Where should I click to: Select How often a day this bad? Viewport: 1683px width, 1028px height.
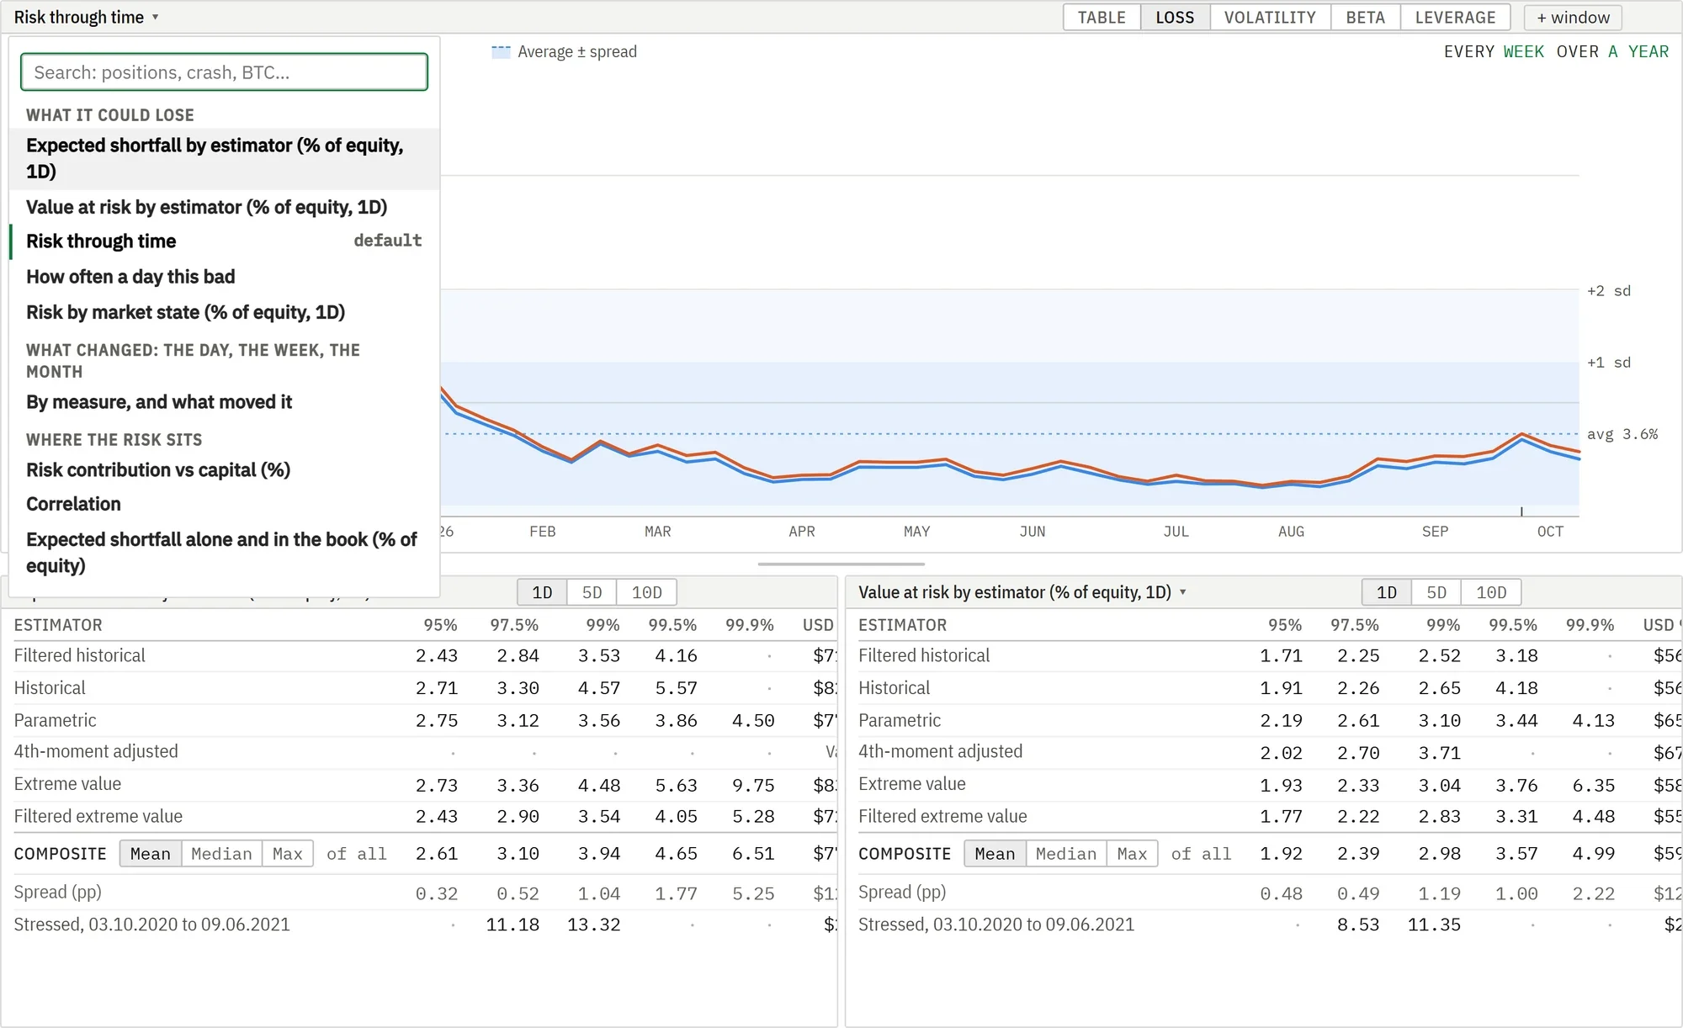click(224, 277)
